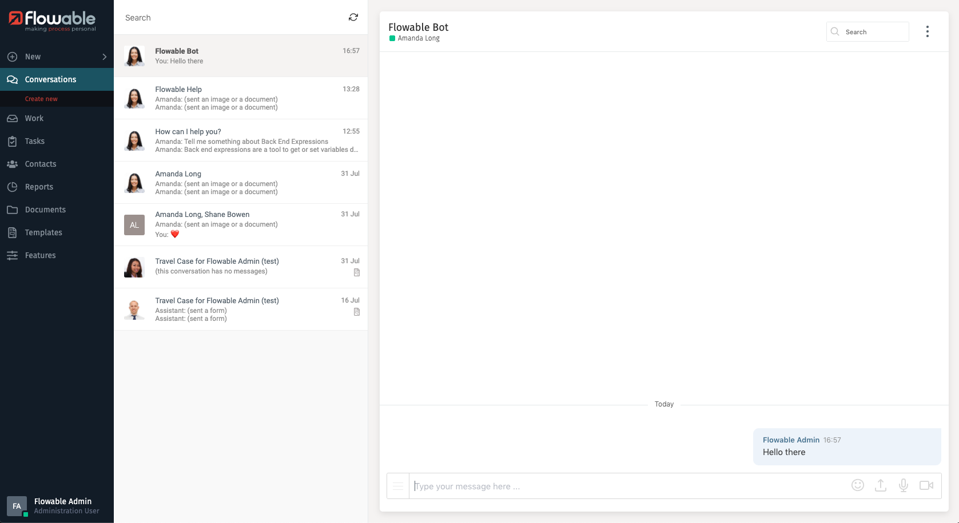Viewport: 959px width, 523px height.
Task: Open the Flowable Help conversation
Action: tap(240, 98)
